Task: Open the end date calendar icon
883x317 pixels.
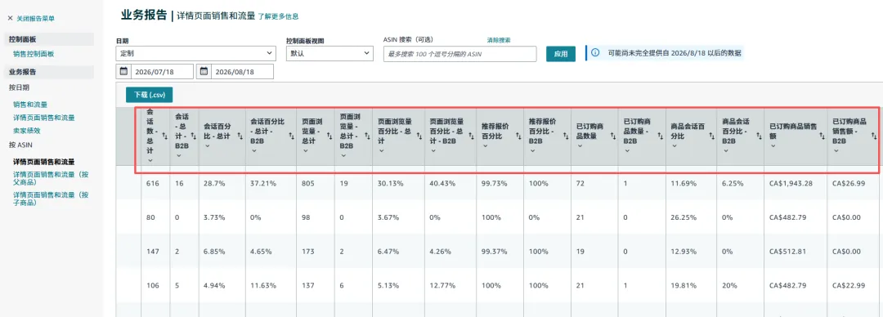Action: (x=204, y=72)
